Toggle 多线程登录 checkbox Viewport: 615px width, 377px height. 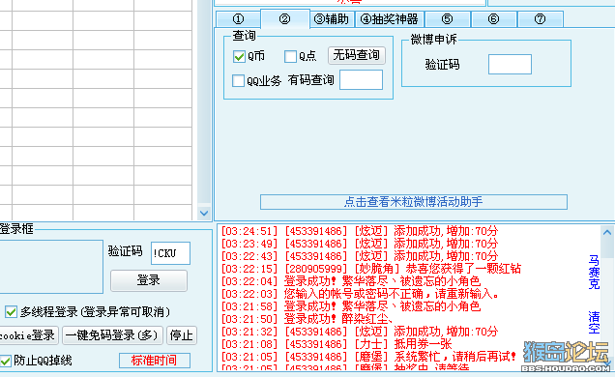11,312
